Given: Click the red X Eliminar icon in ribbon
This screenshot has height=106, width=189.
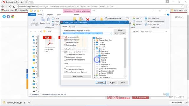Looking at the screenshot, I should click(x=88, y=19).
